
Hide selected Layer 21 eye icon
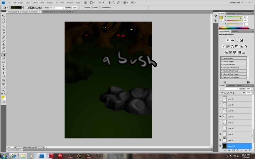(x=220, y=146)
